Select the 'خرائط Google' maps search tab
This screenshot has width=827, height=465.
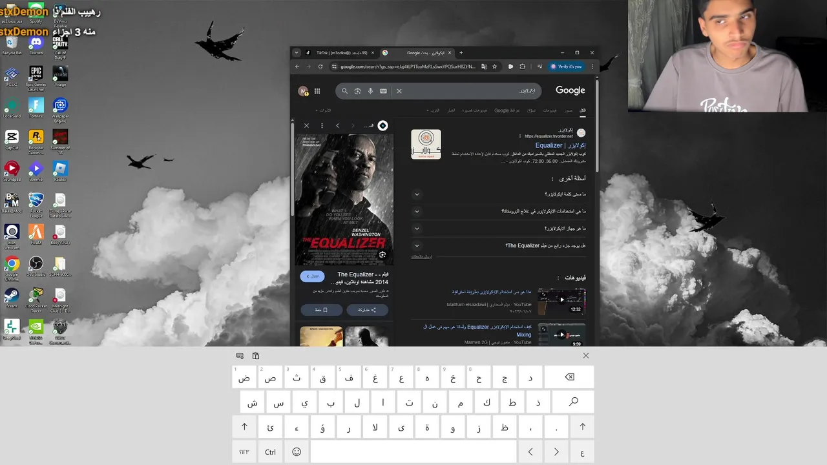tap(507, 110)
